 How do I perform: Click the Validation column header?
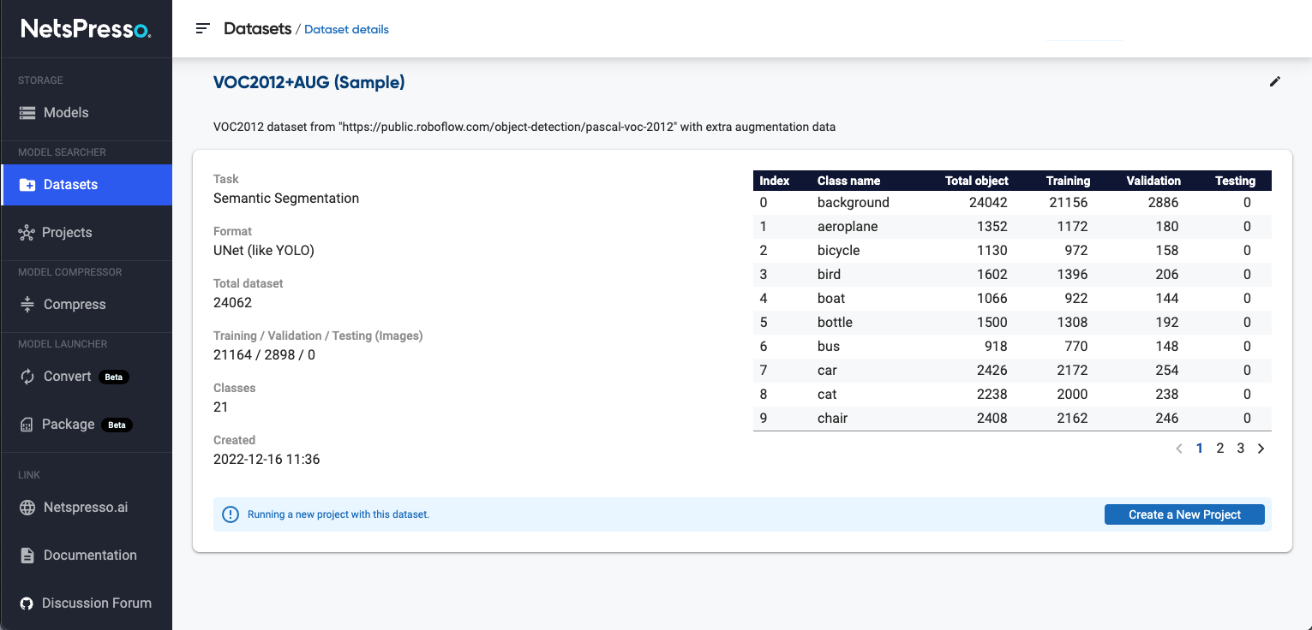1153,181
